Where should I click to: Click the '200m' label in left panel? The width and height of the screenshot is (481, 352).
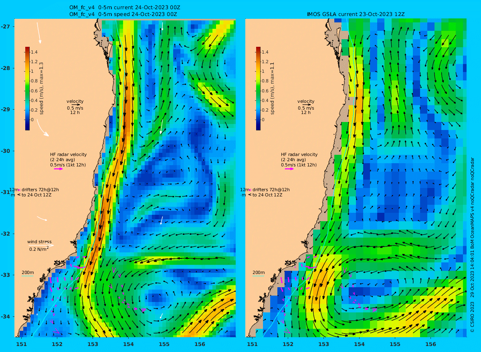click(28, 272)
